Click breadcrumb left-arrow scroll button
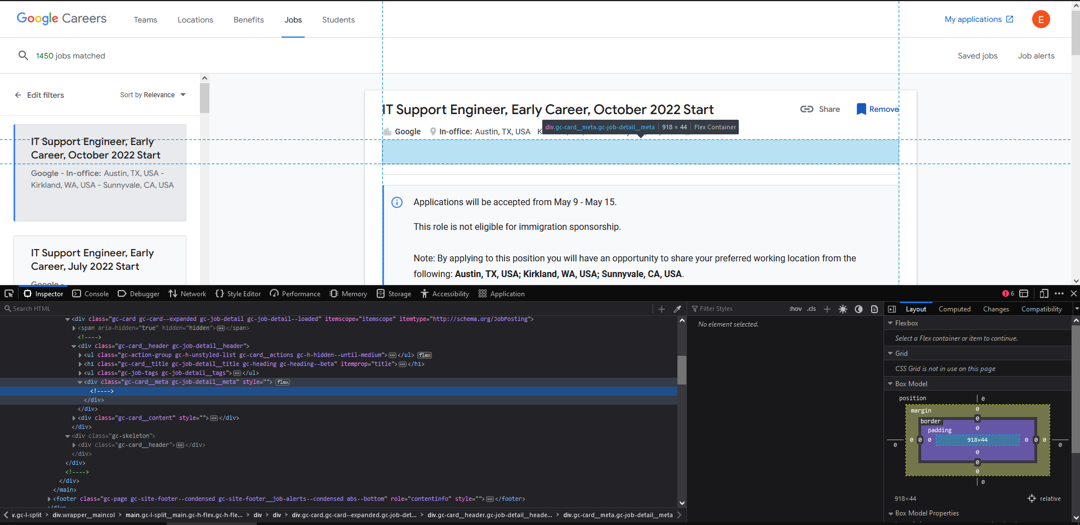1080x525 pixels. 6,515
